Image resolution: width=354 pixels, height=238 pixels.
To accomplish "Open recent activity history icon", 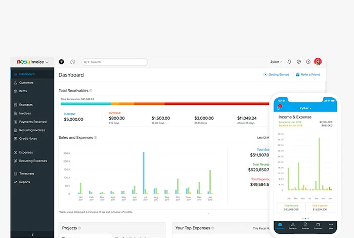I will point(72,62).
